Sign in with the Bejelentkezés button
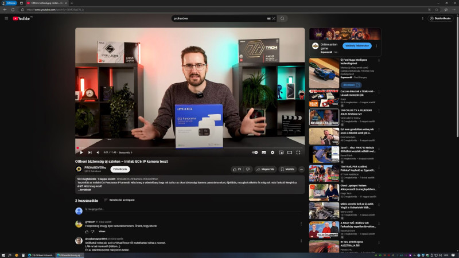The image size is (459, 258). pyautogui.click(x=441, y=18)
